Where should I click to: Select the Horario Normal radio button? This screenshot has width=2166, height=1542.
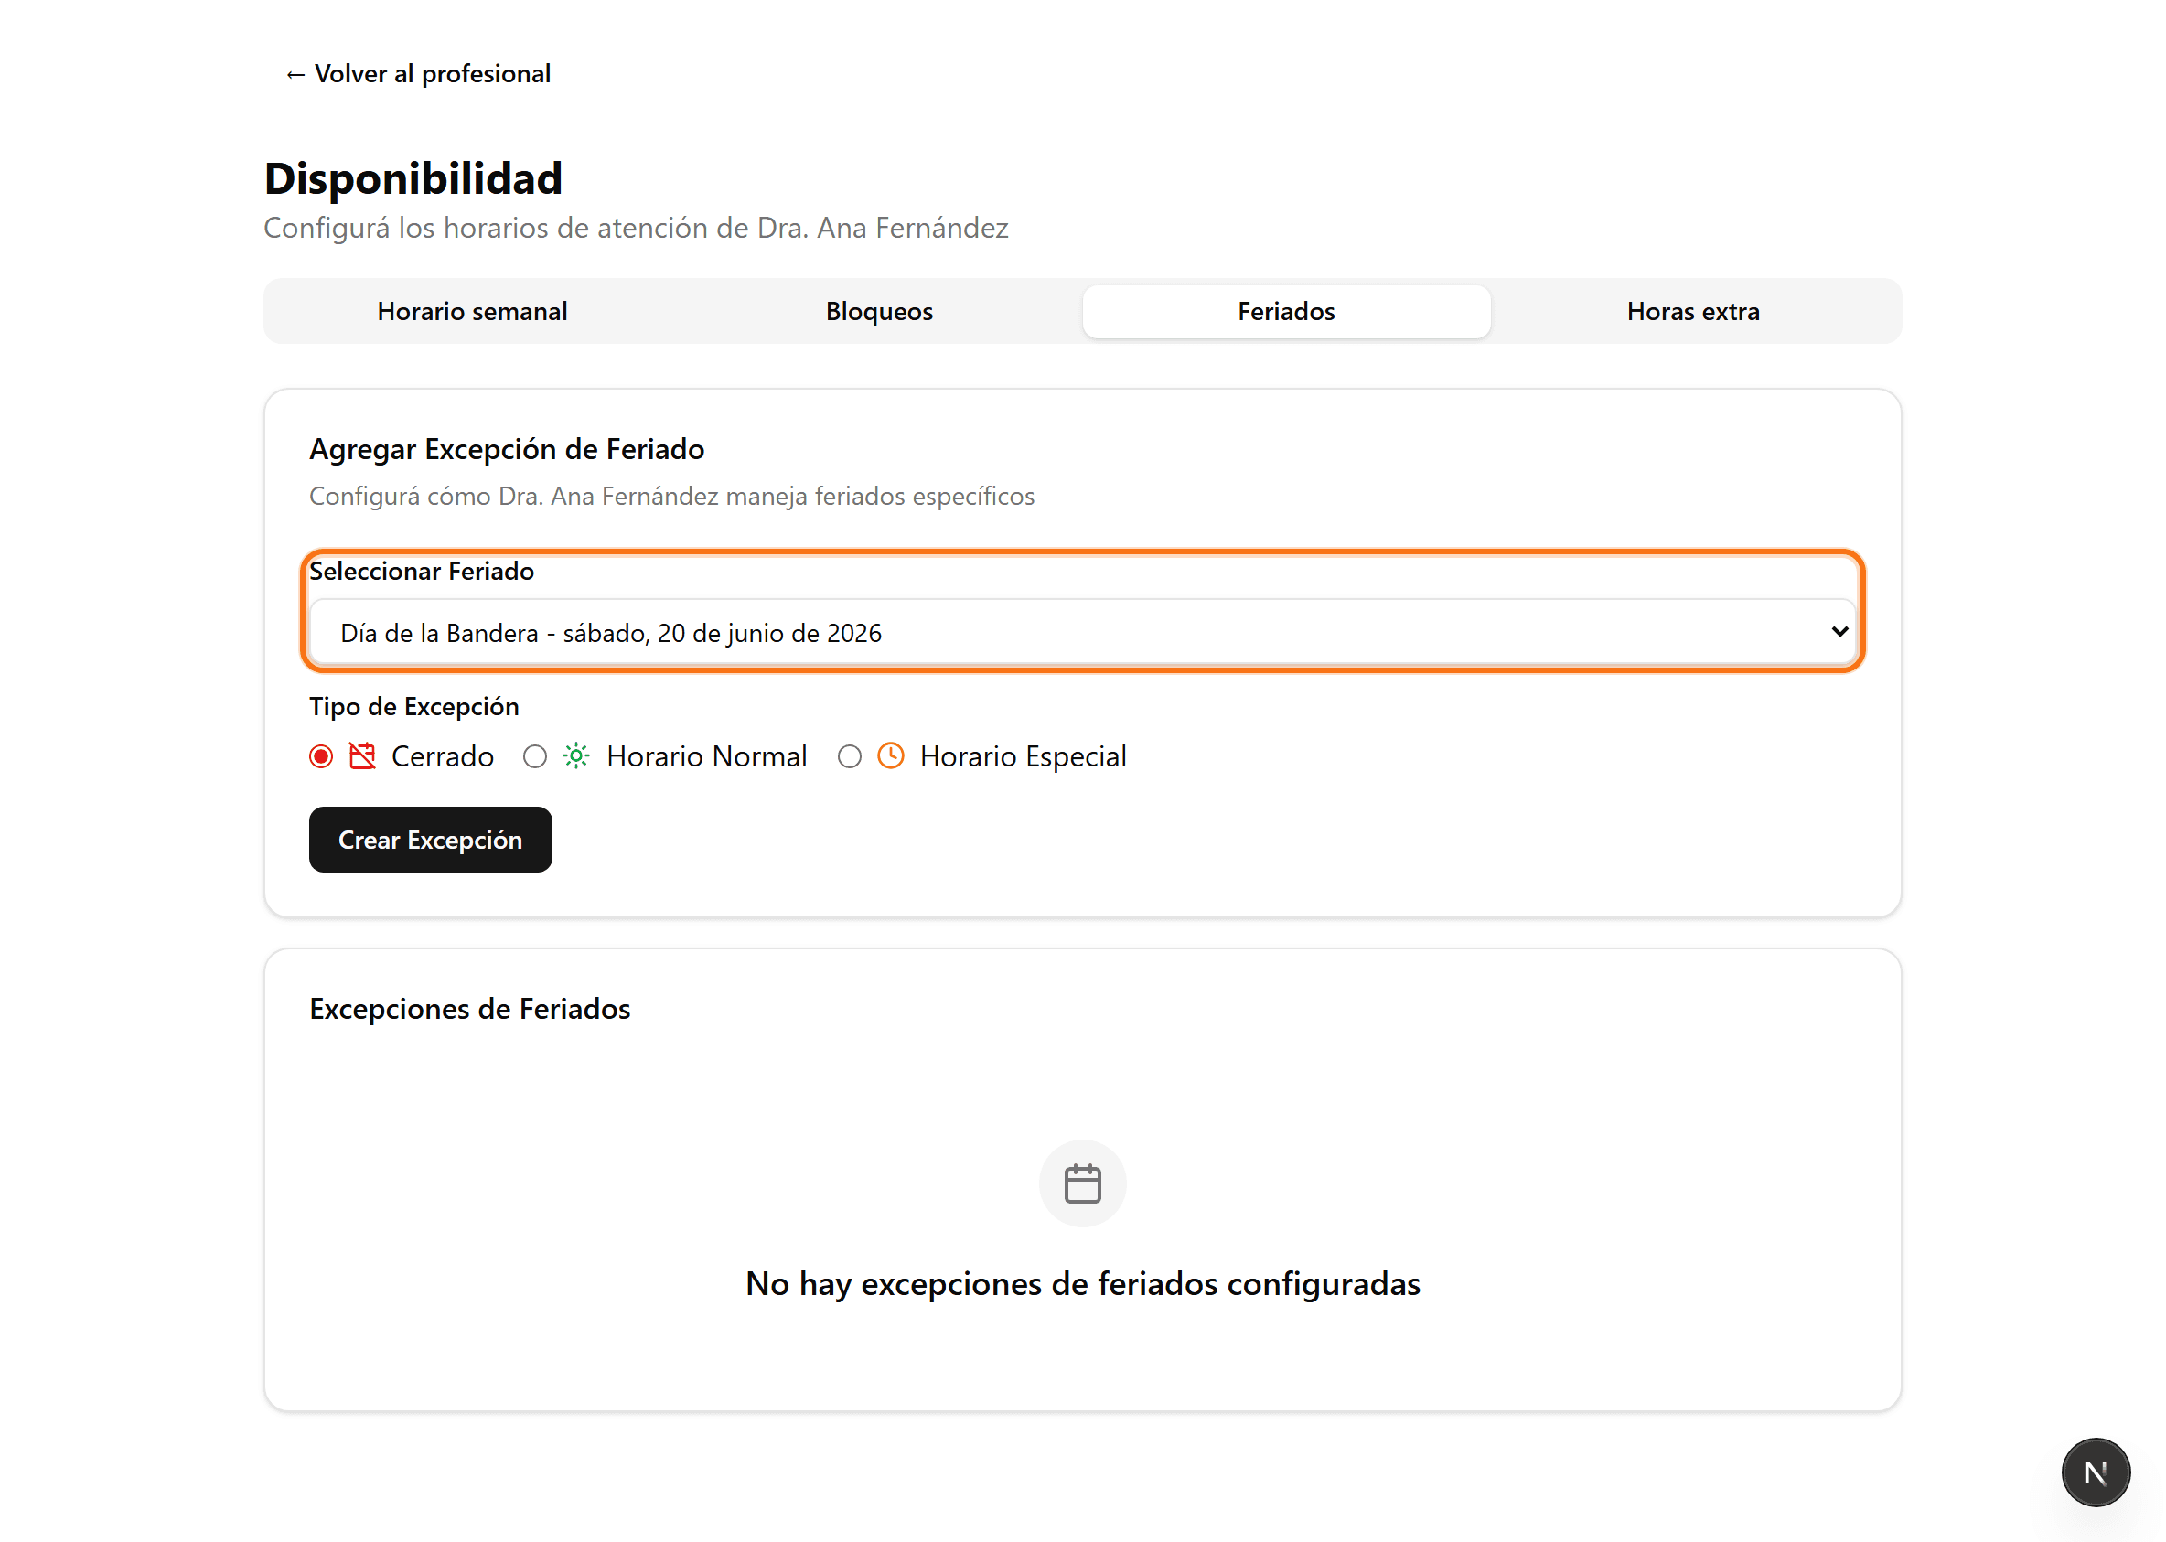point(536,756)
